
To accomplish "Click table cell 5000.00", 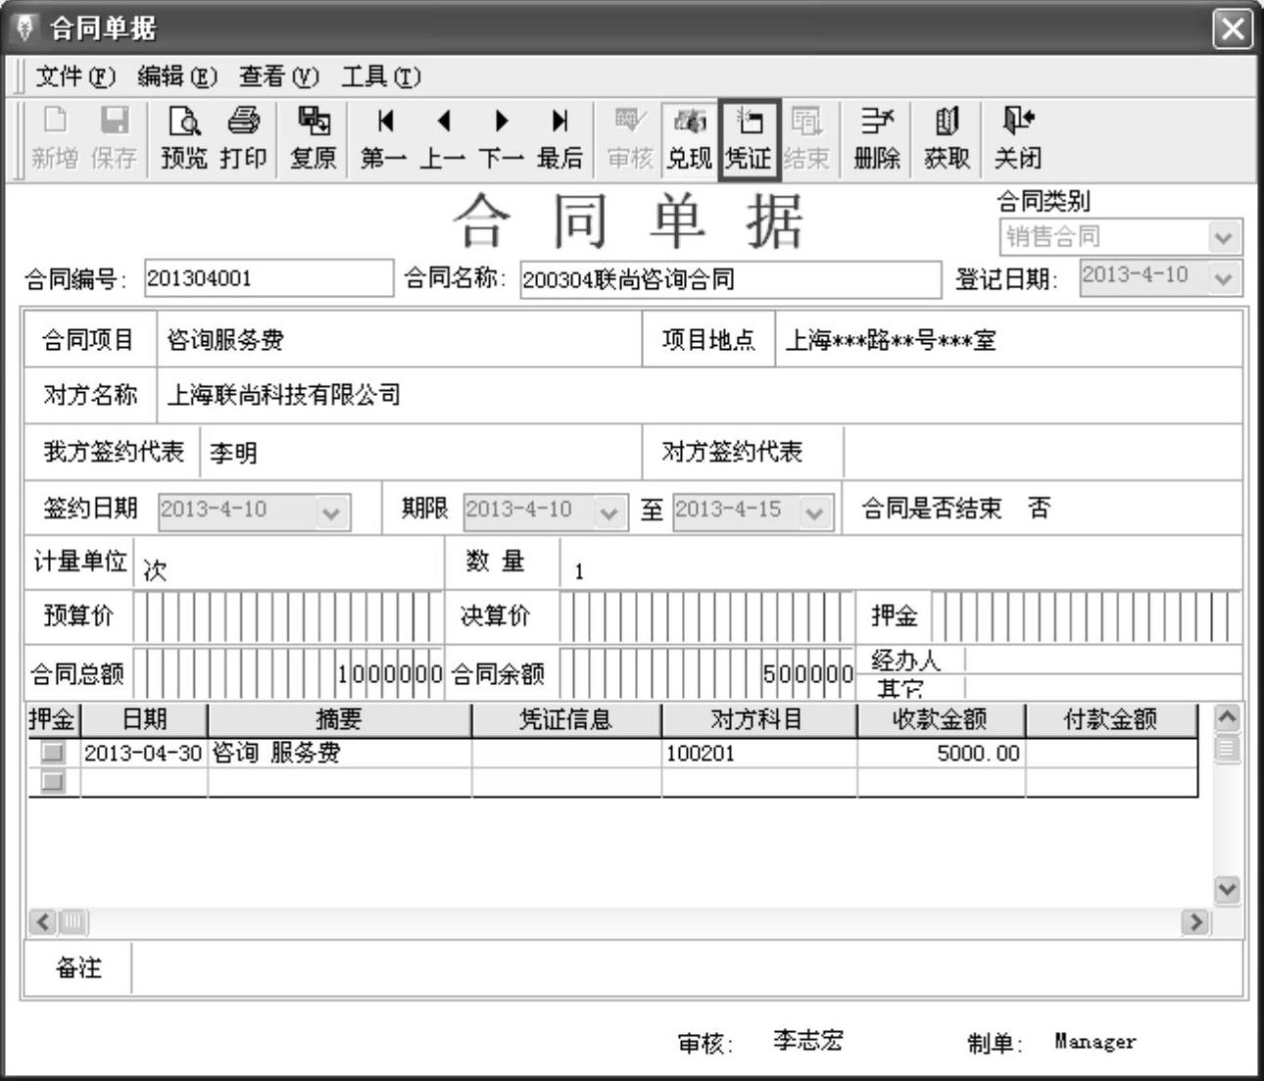I will (941, 753).
